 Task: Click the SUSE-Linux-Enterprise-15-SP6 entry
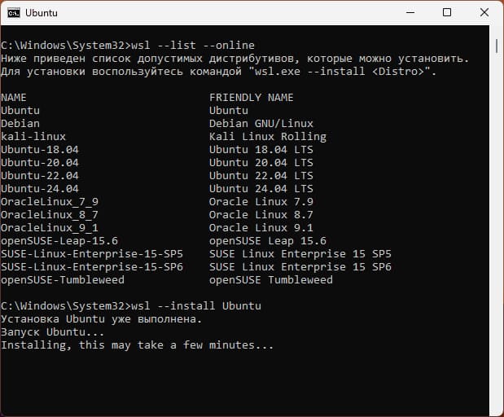pos(92,266)
